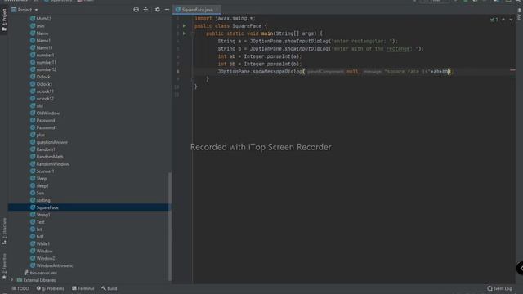Go to next highlighted error arrow
Viewport: 523px width, 294px height.
[x=511, y=20]
